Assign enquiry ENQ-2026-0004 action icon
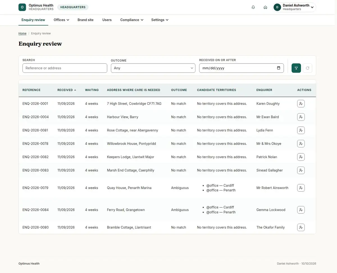Screen dimensions: 337x273 click(x=301, y=117)
